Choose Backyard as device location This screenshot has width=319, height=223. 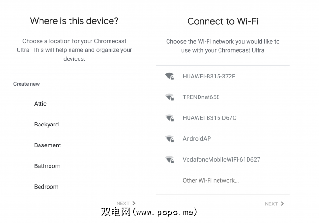[46, 125]
